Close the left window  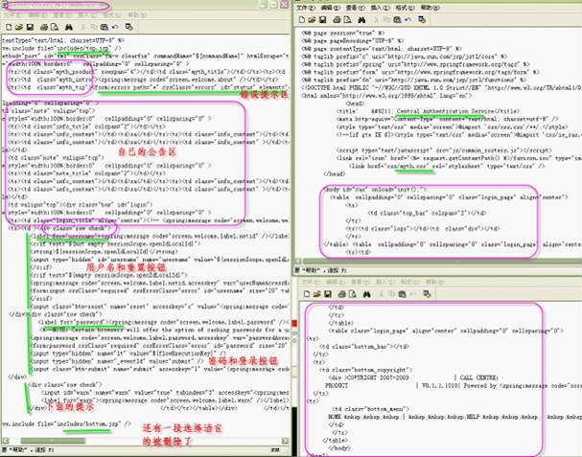(x=285, y=5)
